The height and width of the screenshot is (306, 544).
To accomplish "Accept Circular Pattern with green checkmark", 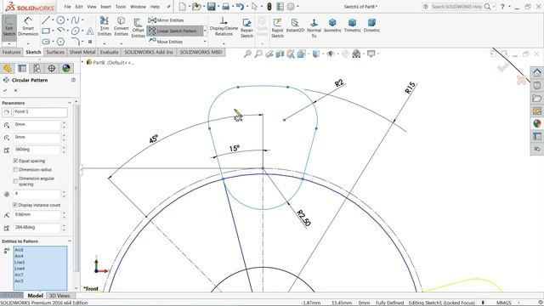I will [x=5, y=90].
